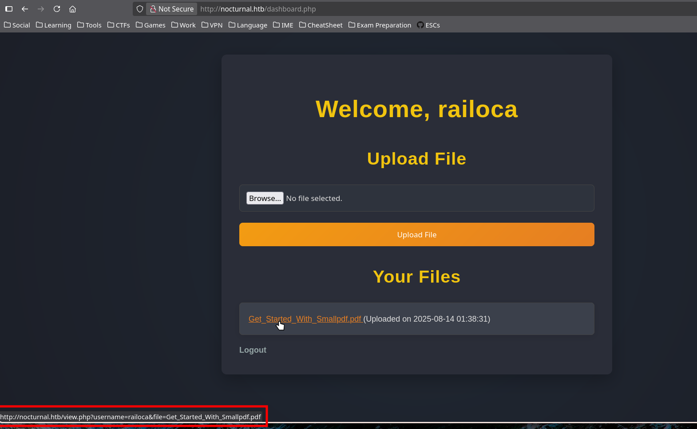Open the Tools bookmarks folder
The image size is (697, 429).
pos(89,25)
